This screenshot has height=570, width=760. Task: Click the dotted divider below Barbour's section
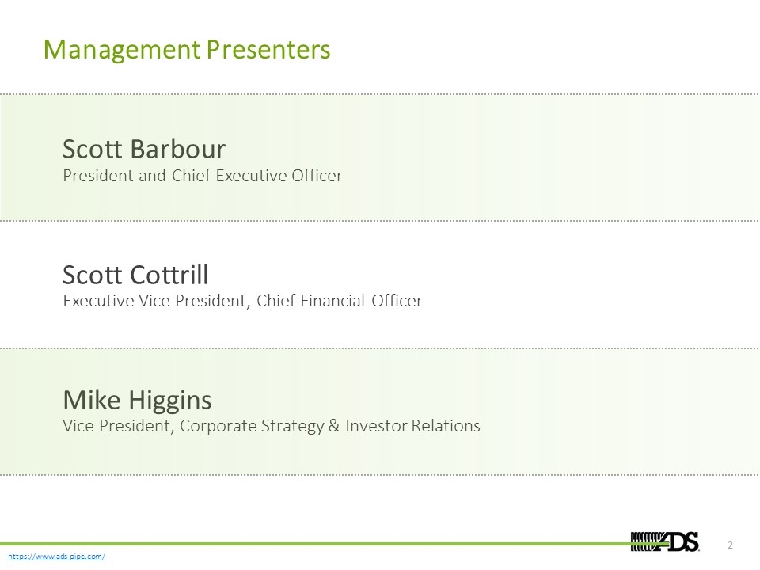(380, 221)
